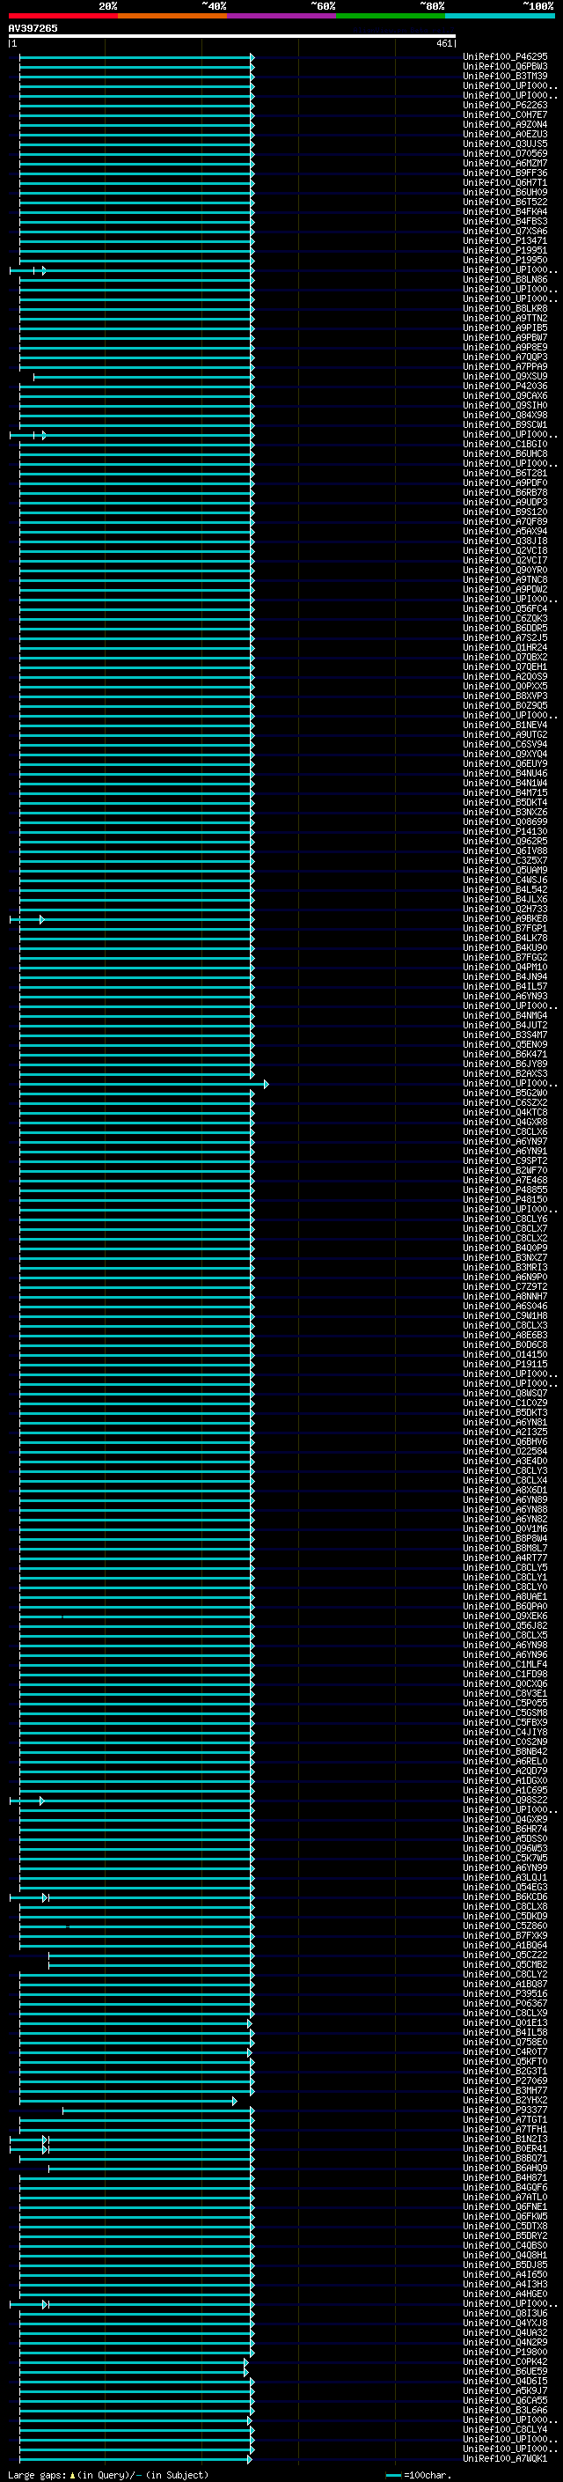
Task: Click the label UniRef100_B5G2W0
Action: click(x=505, y=1094)
